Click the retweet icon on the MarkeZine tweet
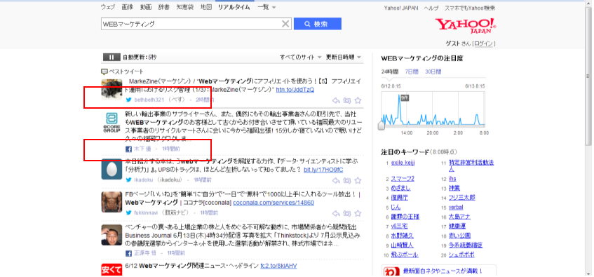The width and height of the screenshot is (594, 277). [347, 101]
